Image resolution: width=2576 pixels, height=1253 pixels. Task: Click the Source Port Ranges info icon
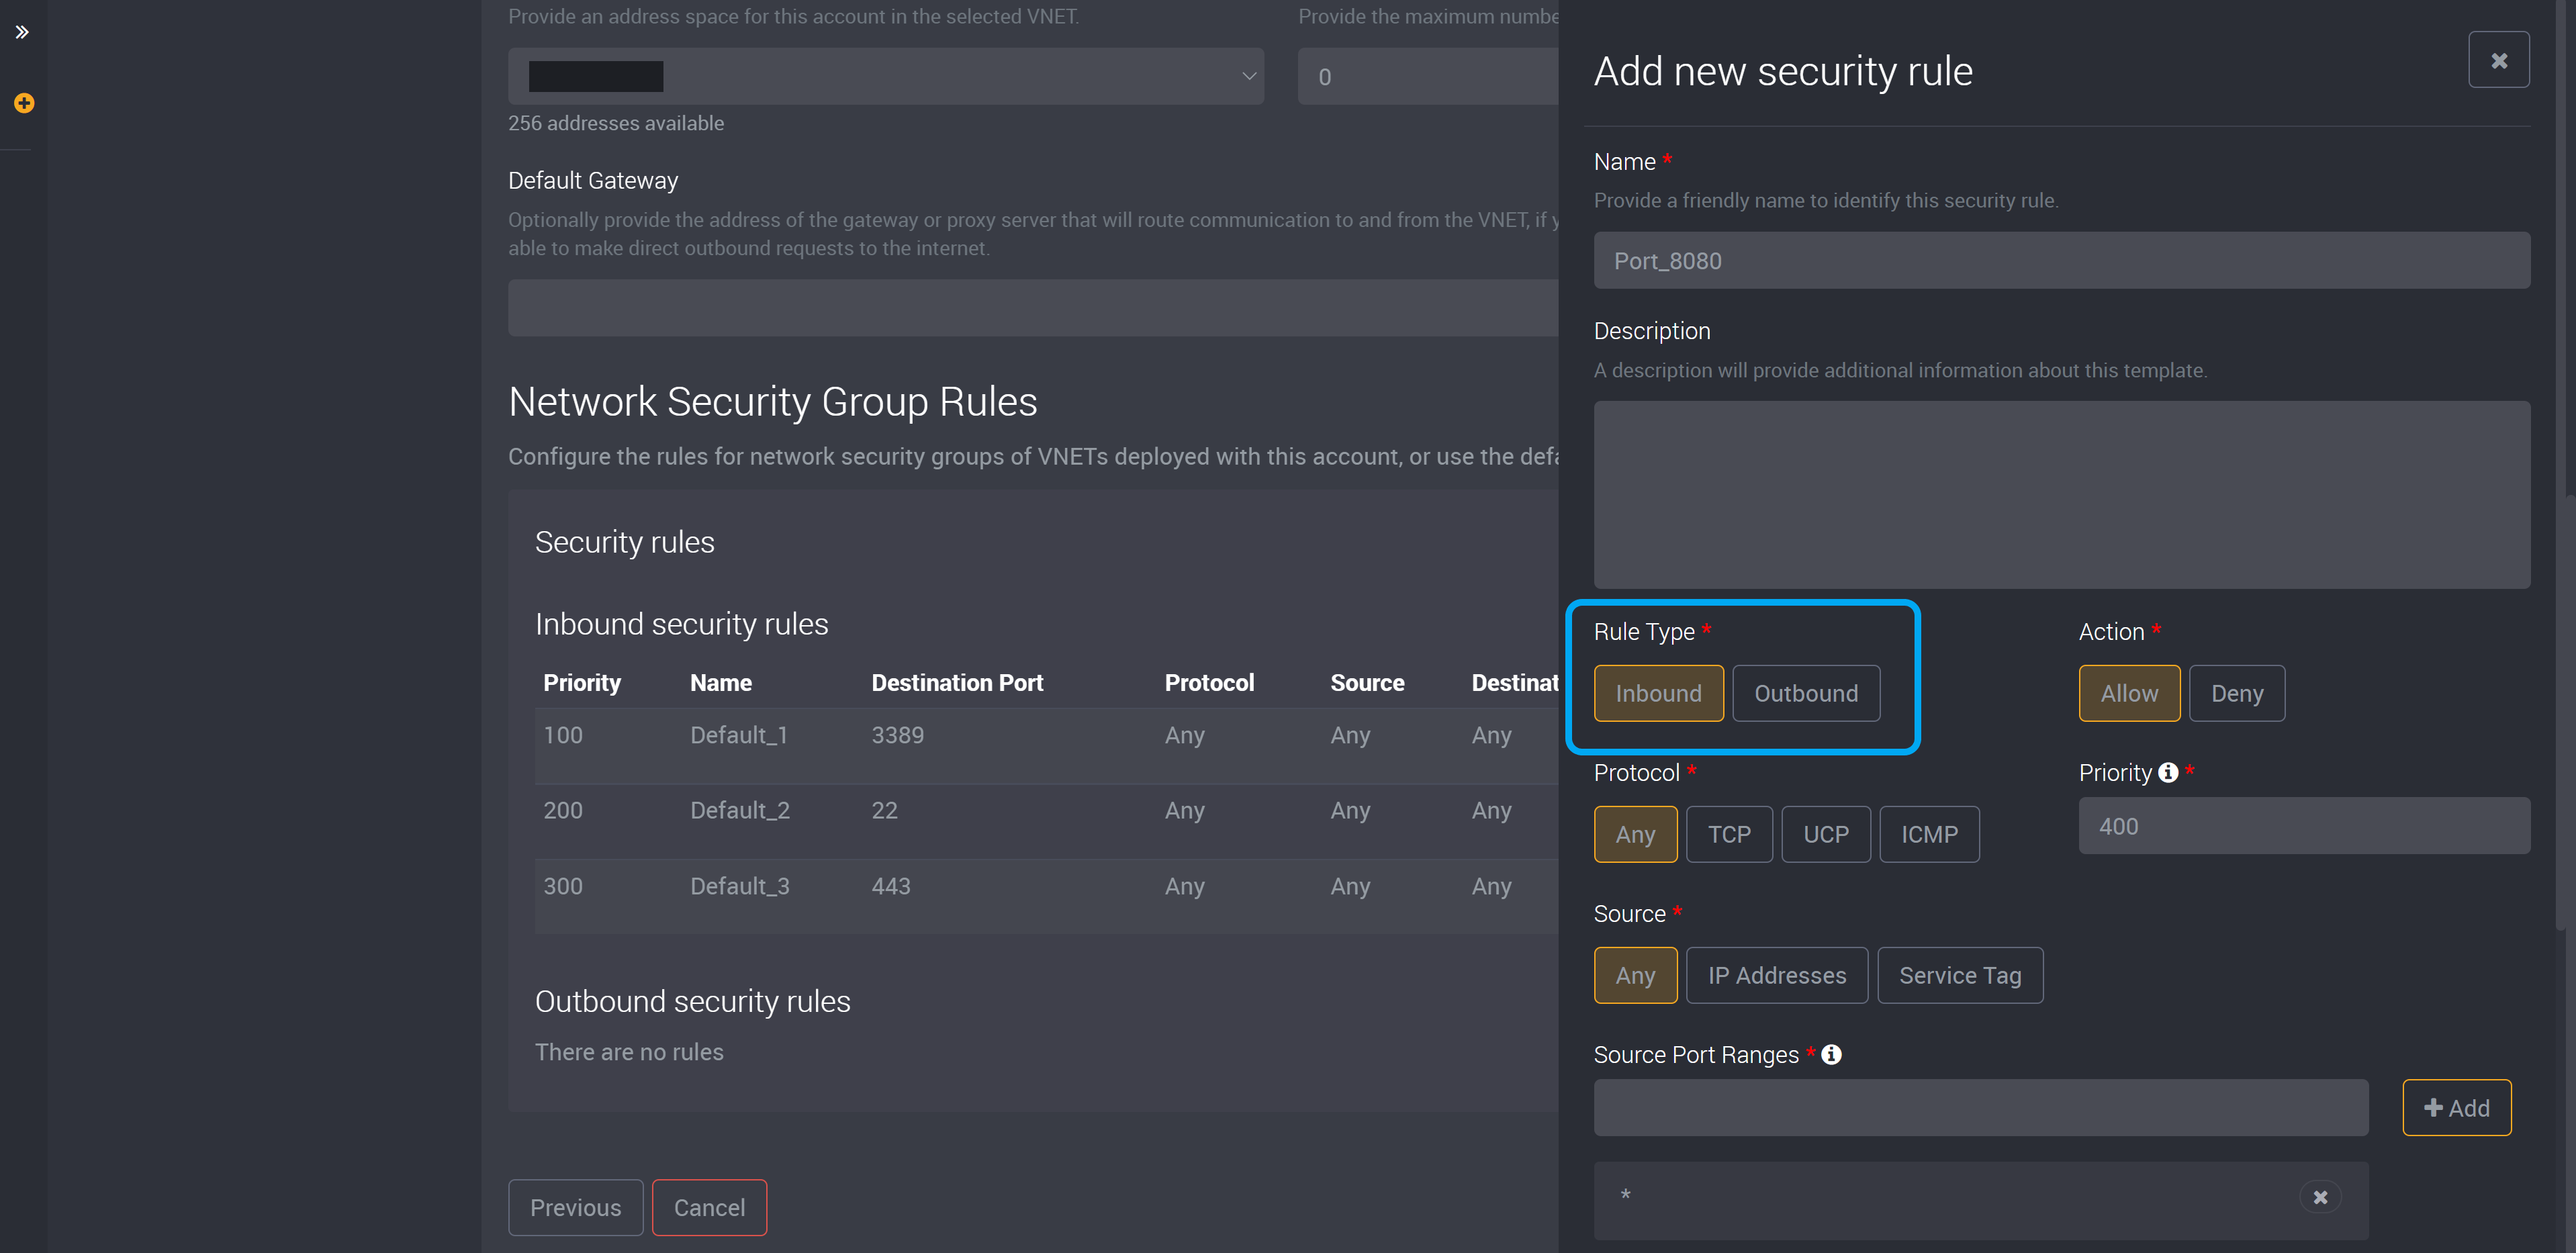click(x=1831, y=1054)
